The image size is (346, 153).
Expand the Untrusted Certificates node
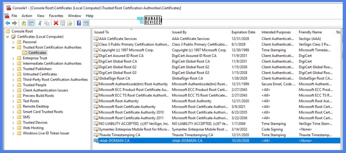coord(13,74)
